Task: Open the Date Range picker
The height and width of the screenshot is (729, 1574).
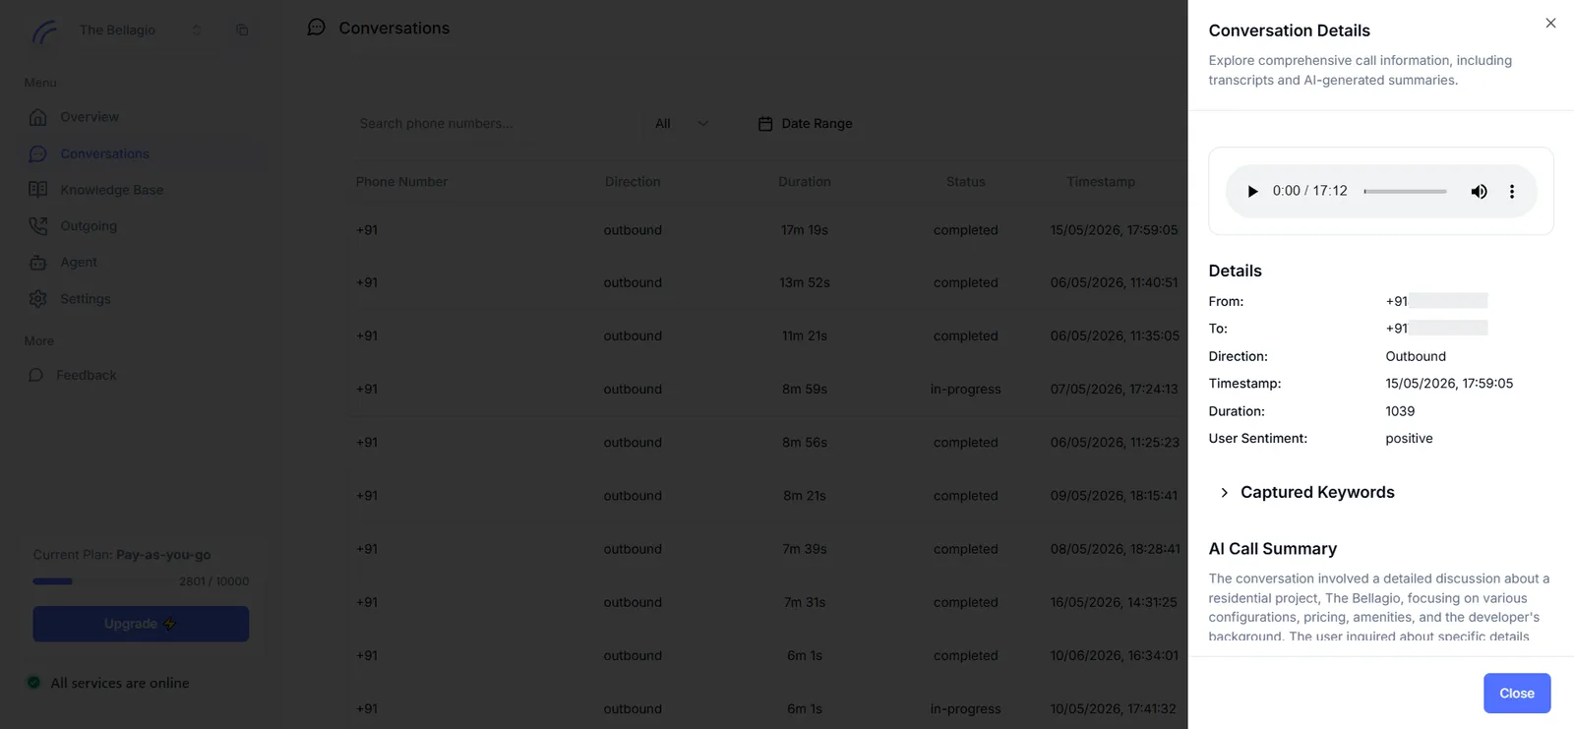Action: 806,124
